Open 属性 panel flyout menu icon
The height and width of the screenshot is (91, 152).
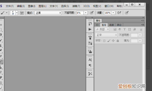coord(143,20)
